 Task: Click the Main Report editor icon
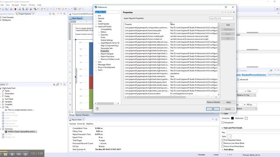click(x=70, y=18)
